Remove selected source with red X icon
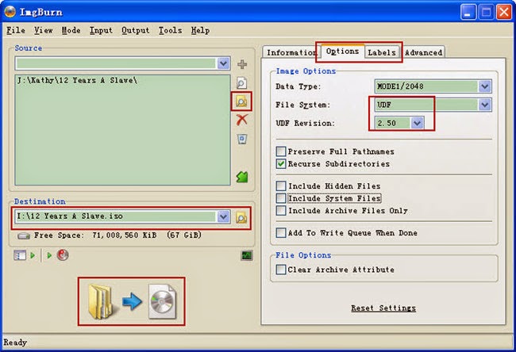516x352 pixels. click(242, 120)
